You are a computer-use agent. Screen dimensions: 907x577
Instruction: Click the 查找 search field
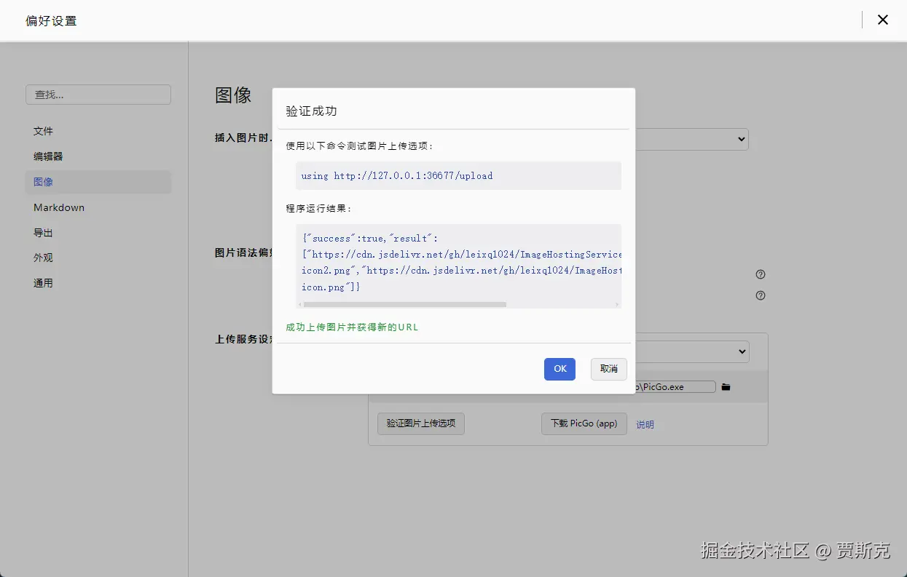98,95
